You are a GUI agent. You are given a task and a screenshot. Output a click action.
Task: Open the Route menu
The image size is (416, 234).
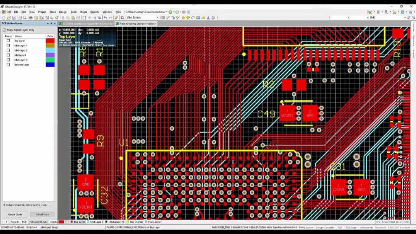click(x=83, y=12)
